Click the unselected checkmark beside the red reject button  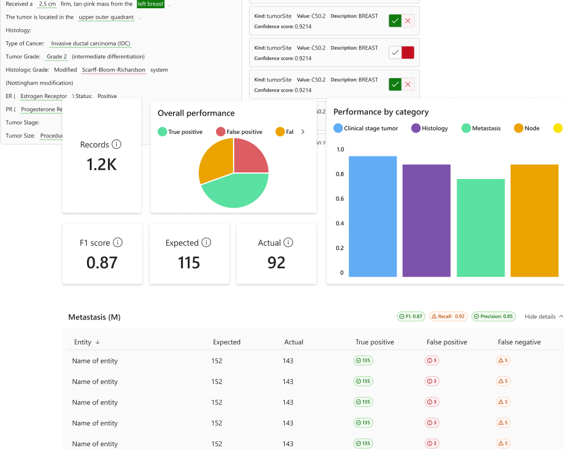[x=395, y=52]
